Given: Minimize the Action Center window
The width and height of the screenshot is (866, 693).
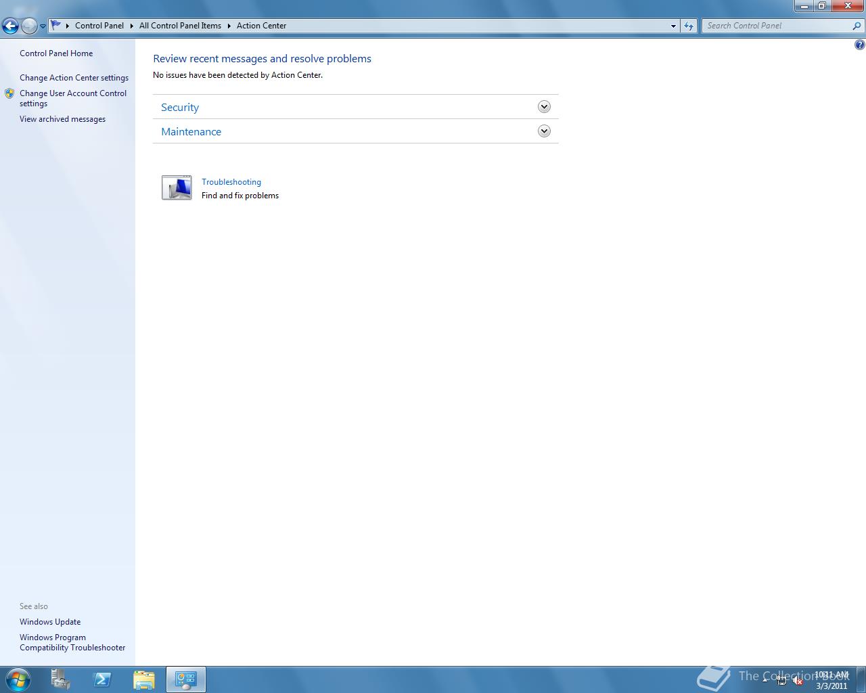Looking at the screenshot, I should (x=804, y=6).
